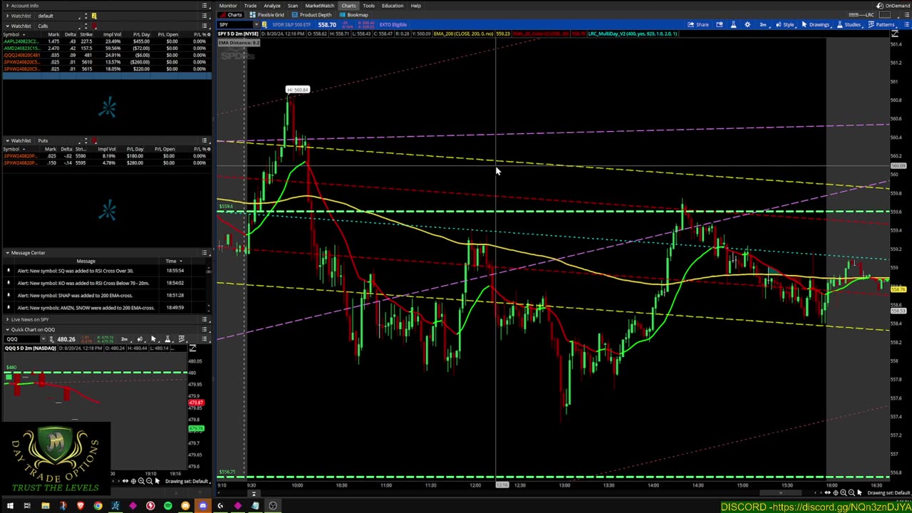The image size is (912, 513).
Task: Collapse the Message Center section
Action: [6, 253]
